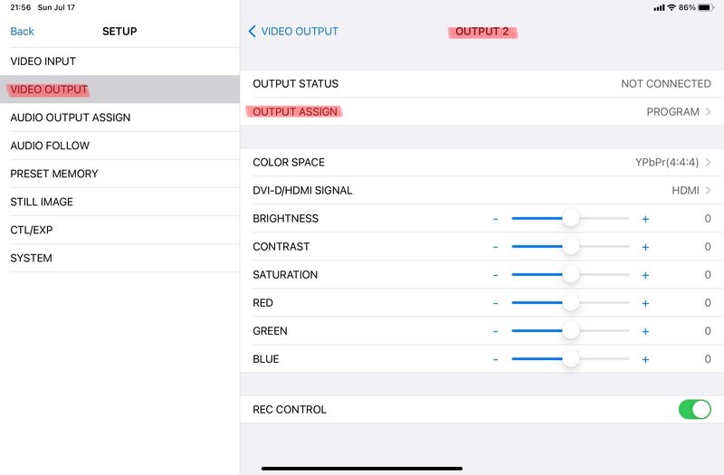
Task: Tap chevron next to HDMI value
Action: point(709,190)
